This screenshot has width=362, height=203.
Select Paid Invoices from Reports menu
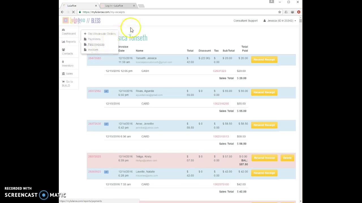pyautogui.click(x=94, y=45)
